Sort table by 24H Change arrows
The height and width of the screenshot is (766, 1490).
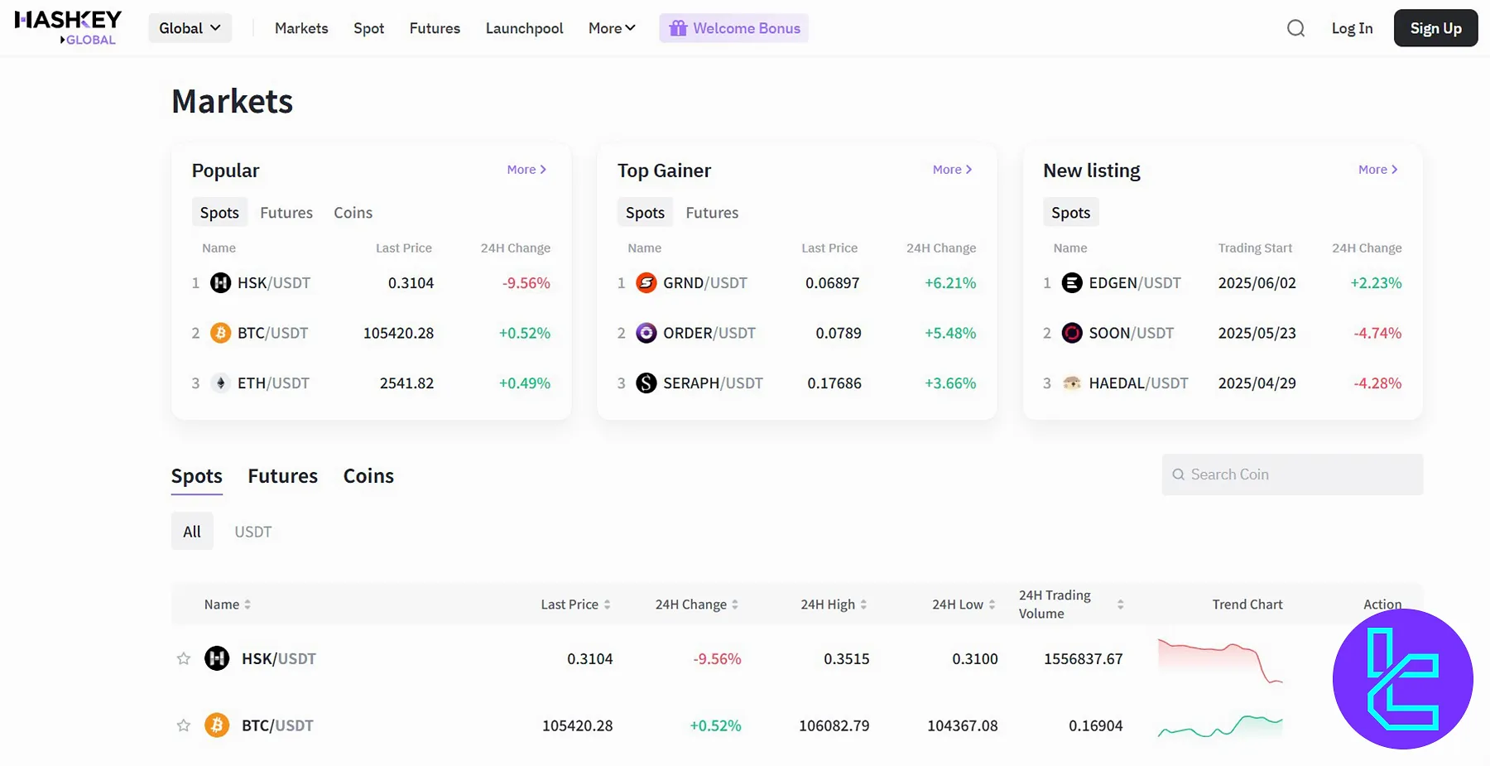click(x=735, y=605)
